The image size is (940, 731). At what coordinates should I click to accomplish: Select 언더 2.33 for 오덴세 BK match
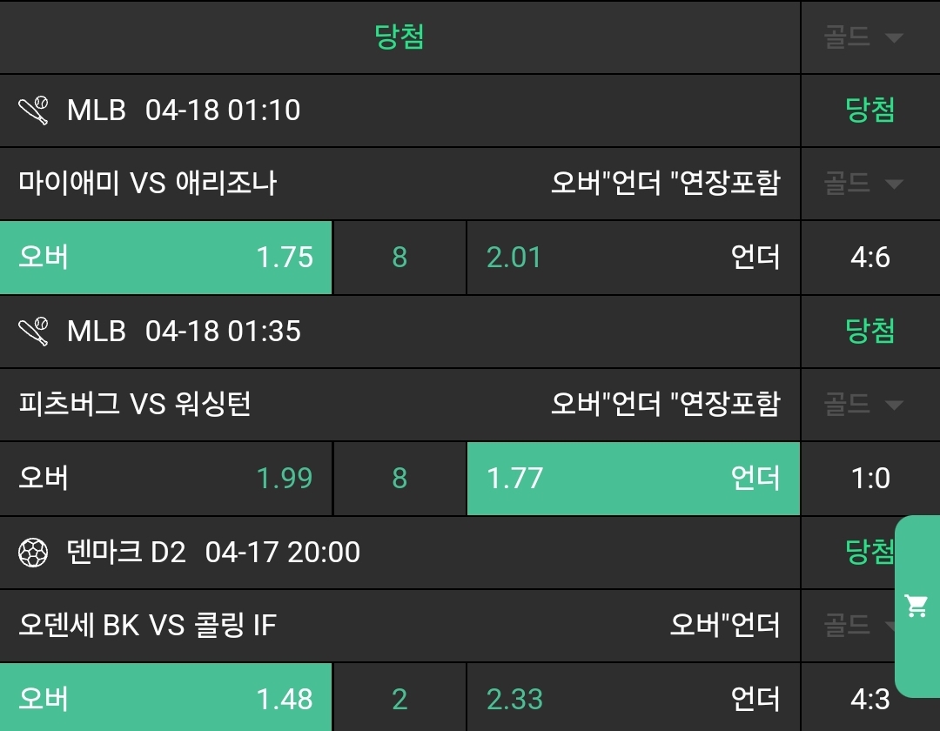tap(633, 699)
